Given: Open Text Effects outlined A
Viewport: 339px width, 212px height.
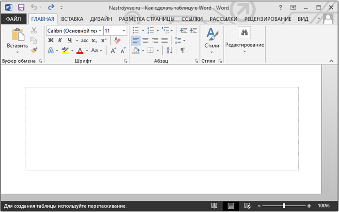Looking at the screenshot, I should pyautogui.click(x=50, y=50).
